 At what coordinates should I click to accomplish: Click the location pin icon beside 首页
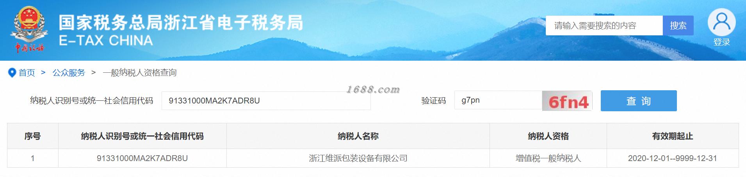12,73
